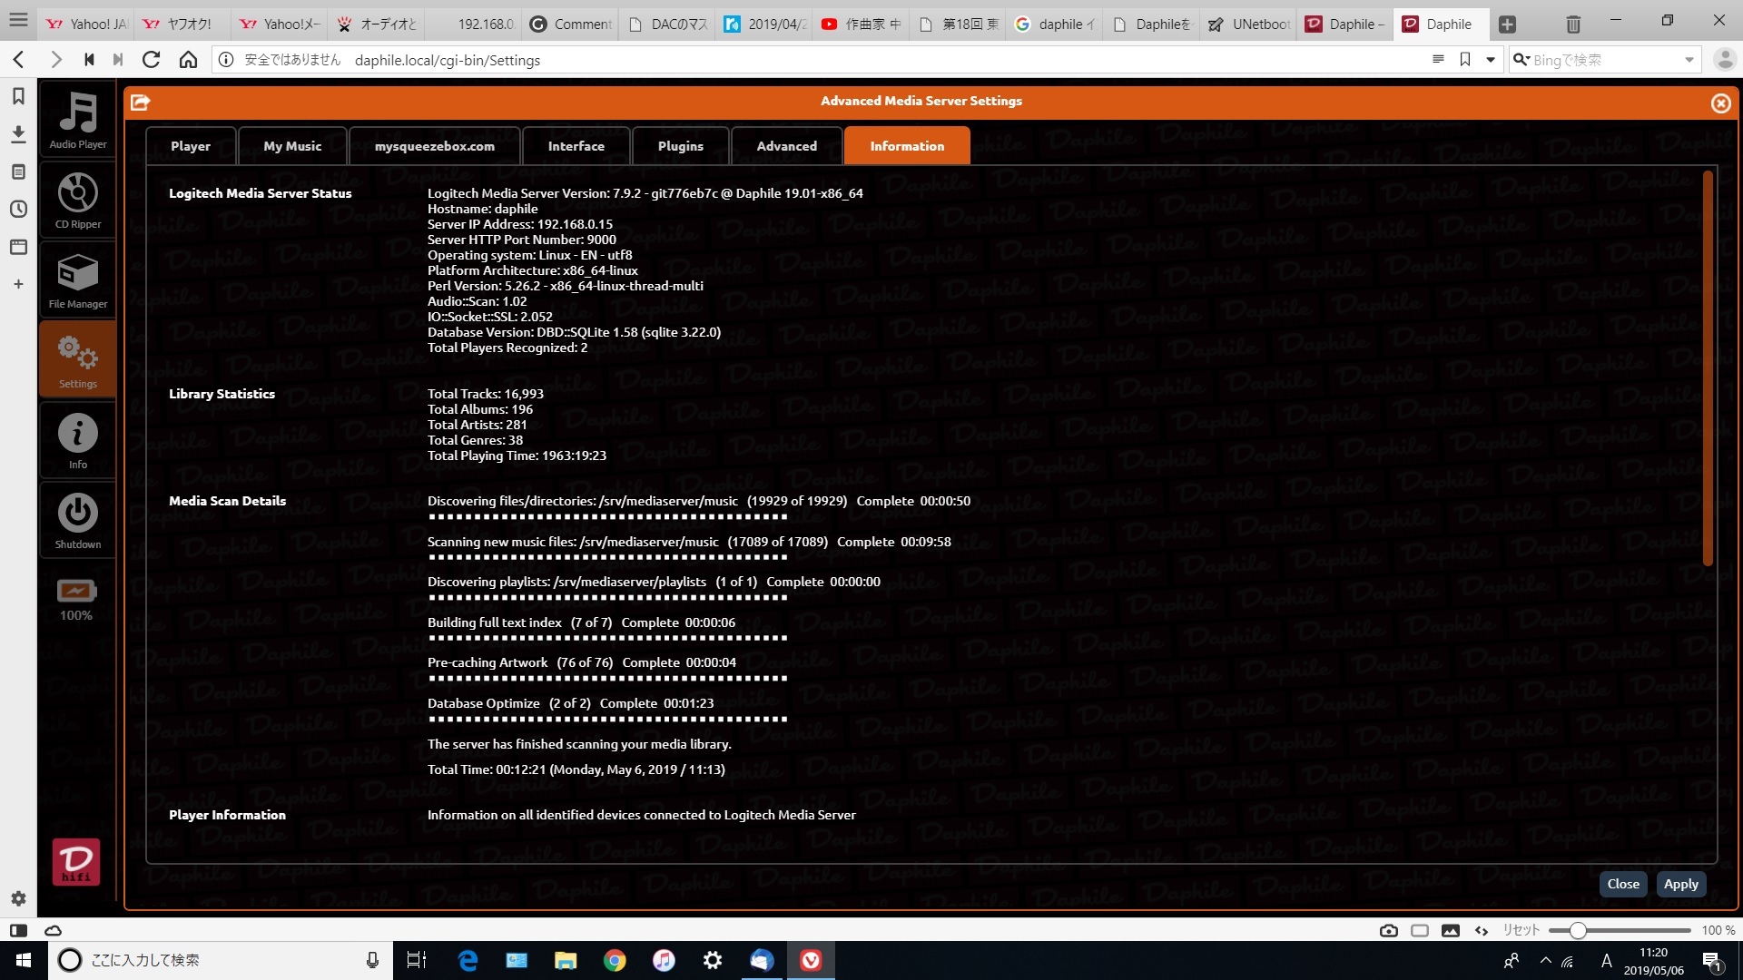Open the My Music tab
1743x980 pixels.
(x=292, y=146)
